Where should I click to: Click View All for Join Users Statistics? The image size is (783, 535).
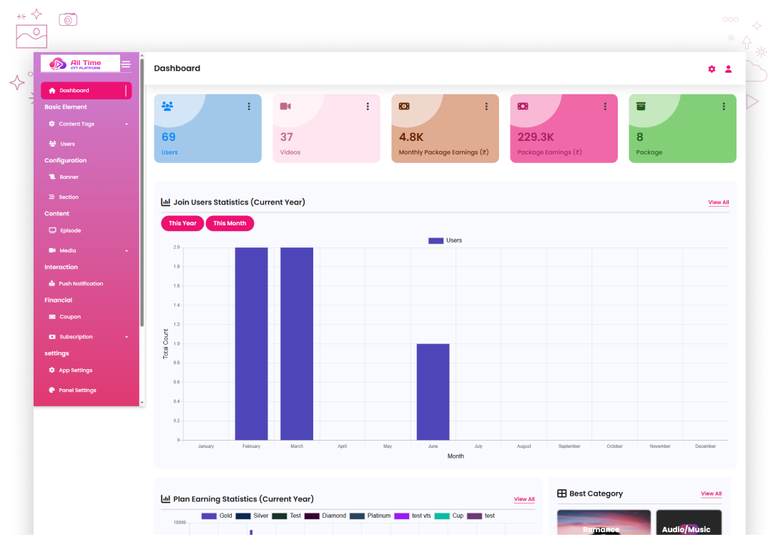point(719,202)
